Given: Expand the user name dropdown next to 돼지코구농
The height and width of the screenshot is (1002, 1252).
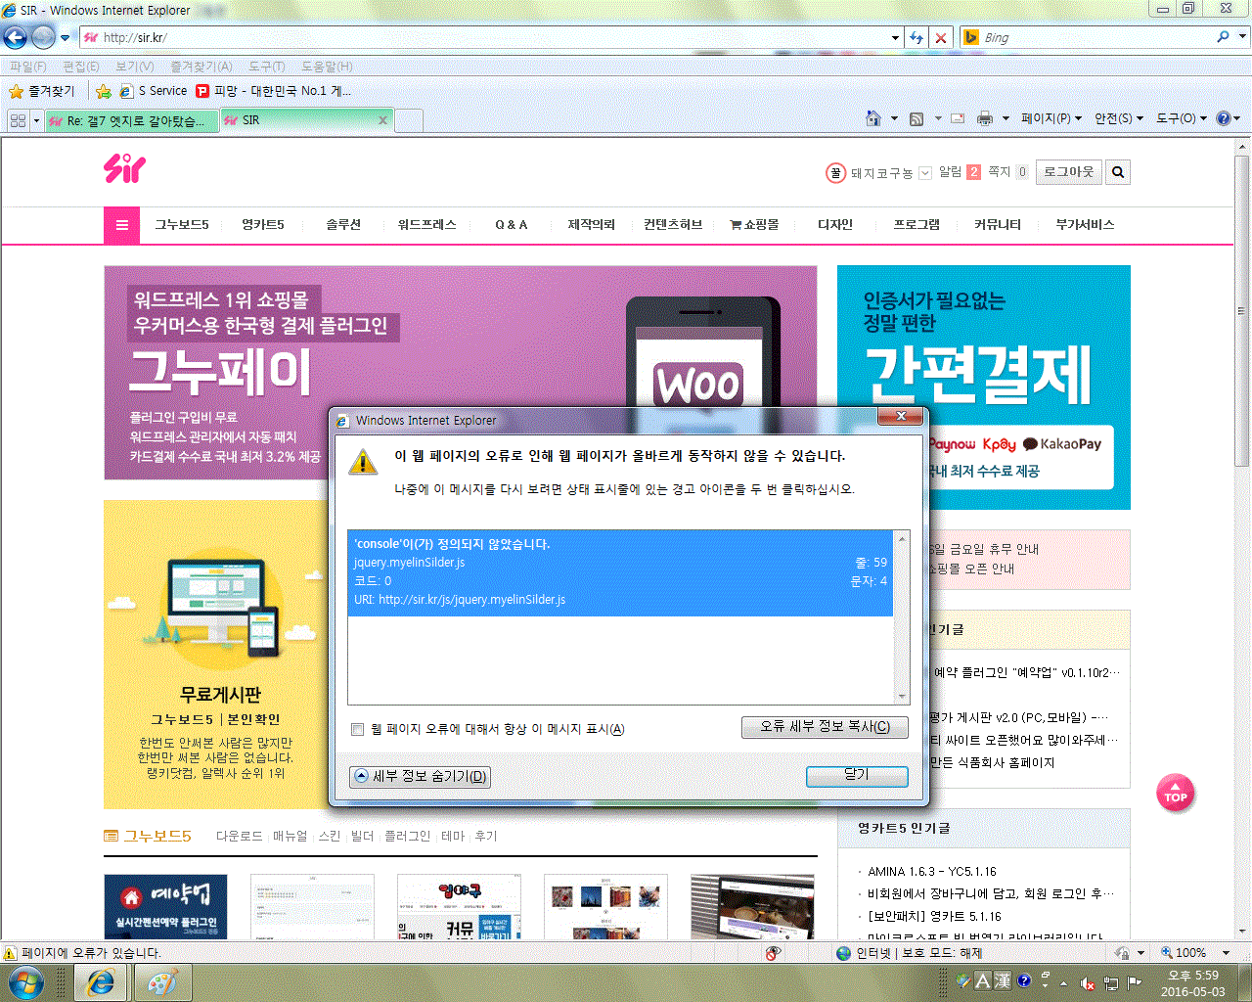Looking at the screenshot, I should pyautogui.click(x=925, y=173).
